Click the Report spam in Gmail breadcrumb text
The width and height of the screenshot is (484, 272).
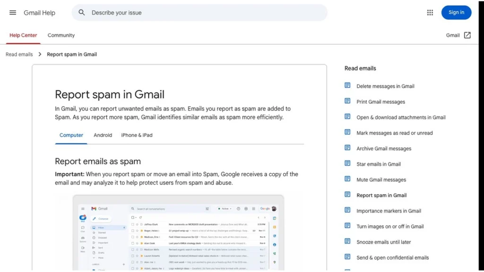coord(72,54)
